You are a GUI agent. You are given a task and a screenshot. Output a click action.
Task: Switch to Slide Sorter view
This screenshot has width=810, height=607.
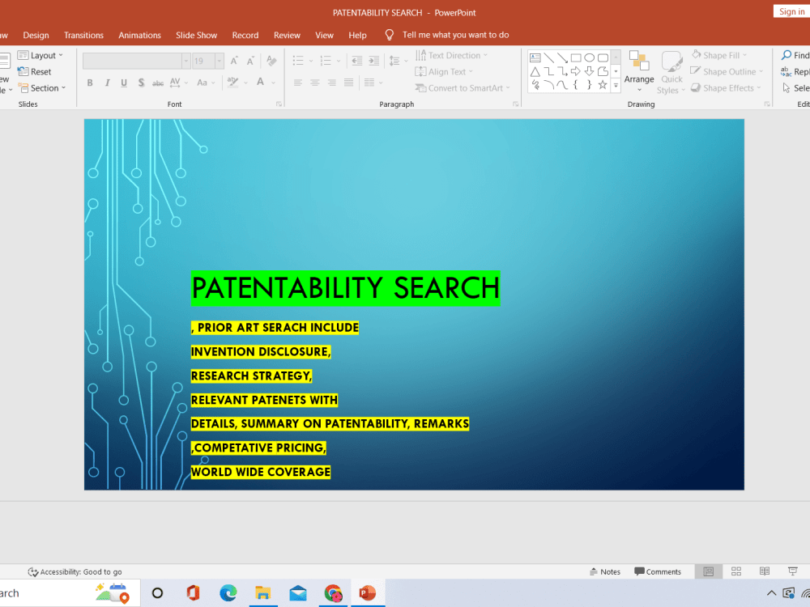[x=736, y=571]
